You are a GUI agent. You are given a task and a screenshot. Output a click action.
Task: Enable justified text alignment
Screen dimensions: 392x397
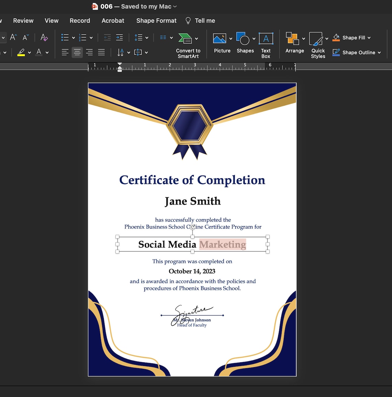click(x=101, y=52)
